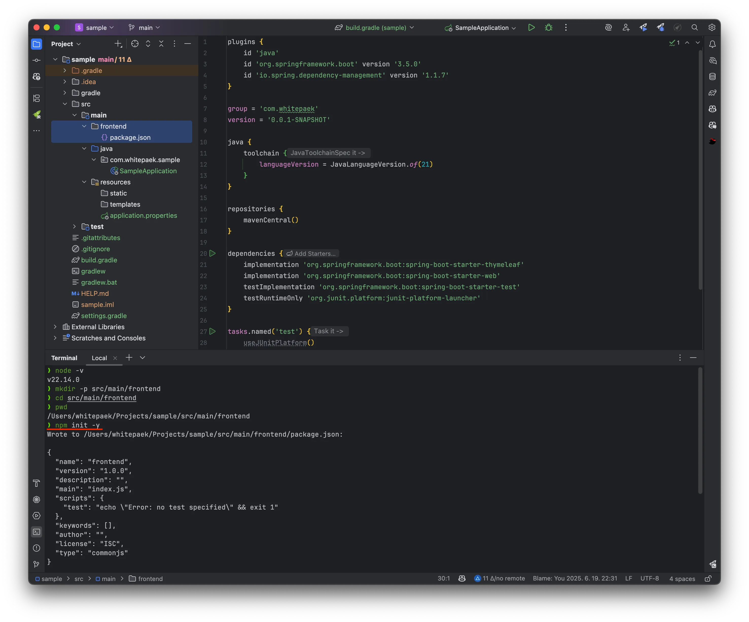Hide the Project panel
The image size is (749, 622).
coord(188,44)
